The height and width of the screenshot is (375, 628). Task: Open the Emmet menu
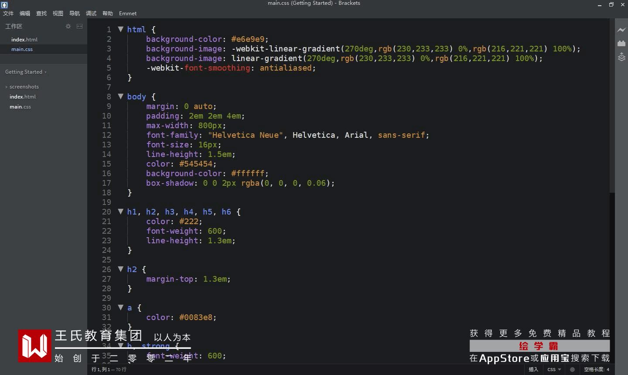[128, 14]
